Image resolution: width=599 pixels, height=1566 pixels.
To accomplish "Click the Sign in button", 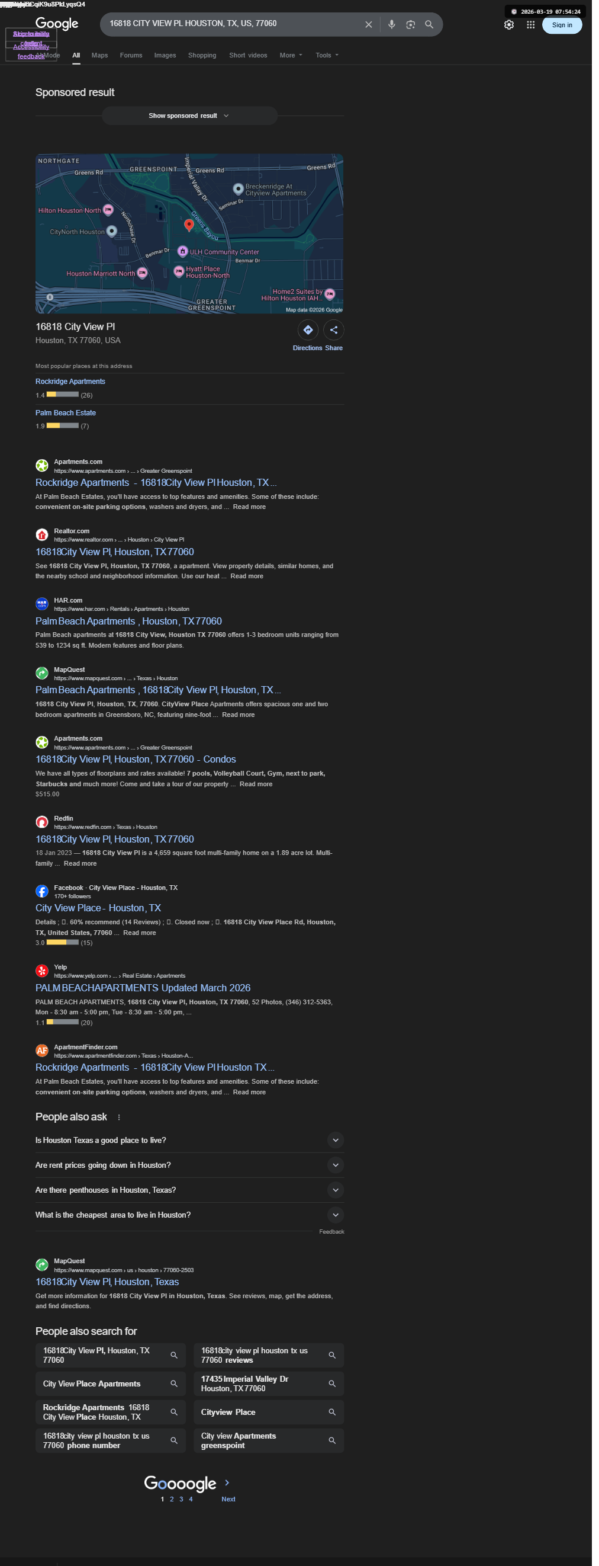I will [x=562, y=25].
